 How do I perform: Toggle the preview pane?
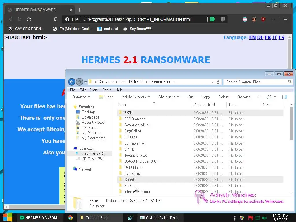coord(285,97)
